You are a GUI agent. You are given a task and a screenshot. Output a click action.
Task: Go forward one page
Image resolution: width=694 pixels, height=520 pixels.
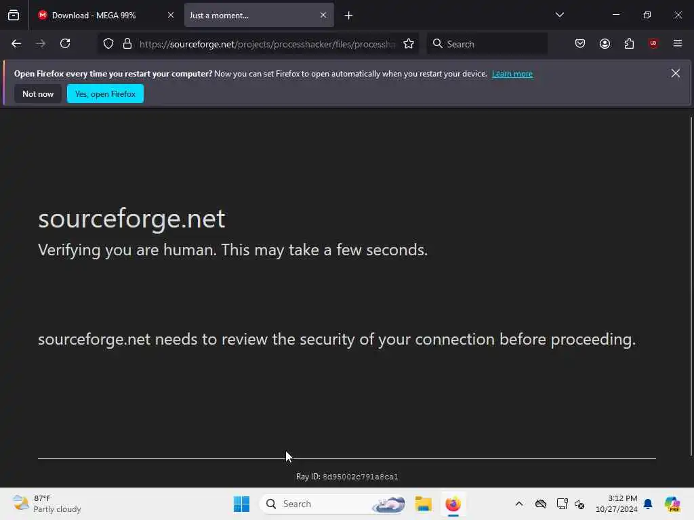41,44
